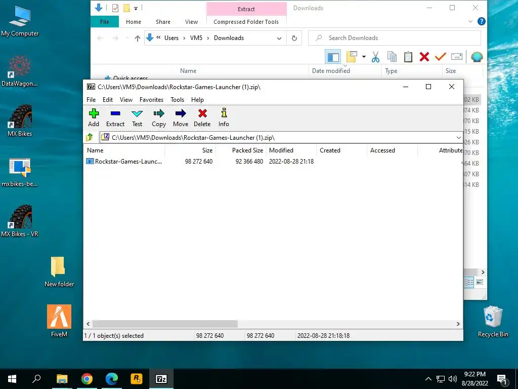Expand the Explorer ribbon chevron

[x=470, y=21]
